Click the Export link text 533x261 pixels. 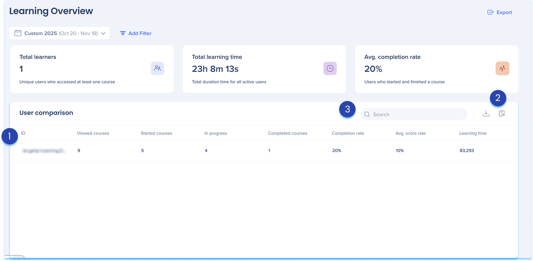504,13
